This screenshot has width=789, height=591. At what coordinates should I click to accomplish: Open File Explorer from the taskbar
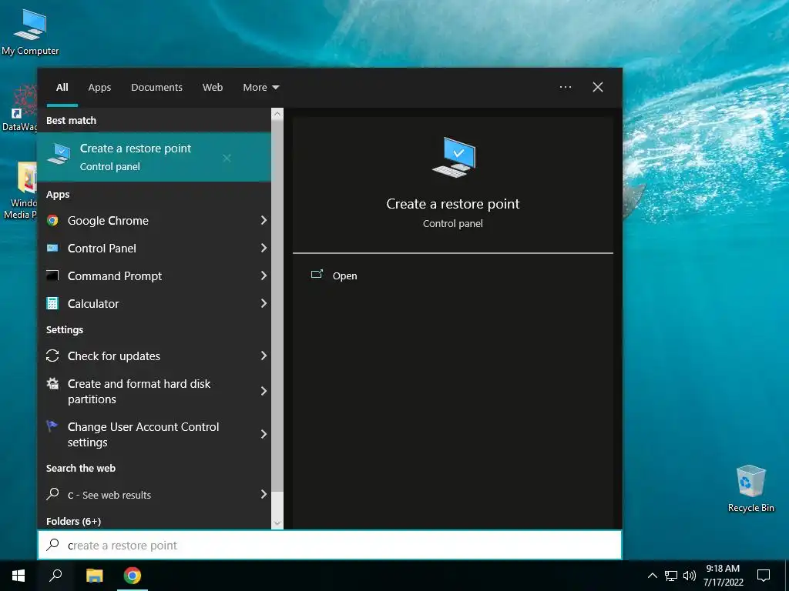click(x=94, y=576)
